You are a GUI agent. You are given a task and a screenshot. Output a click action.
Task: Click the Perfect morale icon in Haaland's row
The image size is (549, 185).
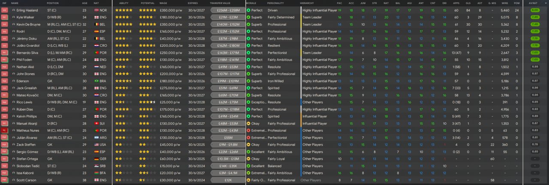[249, 10]
